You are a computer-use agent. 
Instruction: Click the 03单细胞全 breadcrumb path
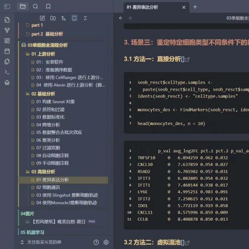(x=238, y=18)
